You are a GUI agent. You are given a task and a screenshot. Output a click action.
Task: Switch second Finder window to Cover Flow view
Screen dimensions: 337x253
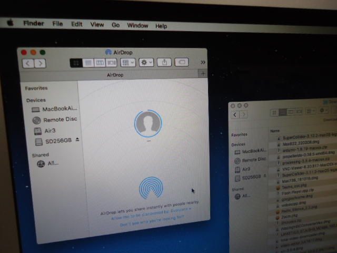coord(299,111)
